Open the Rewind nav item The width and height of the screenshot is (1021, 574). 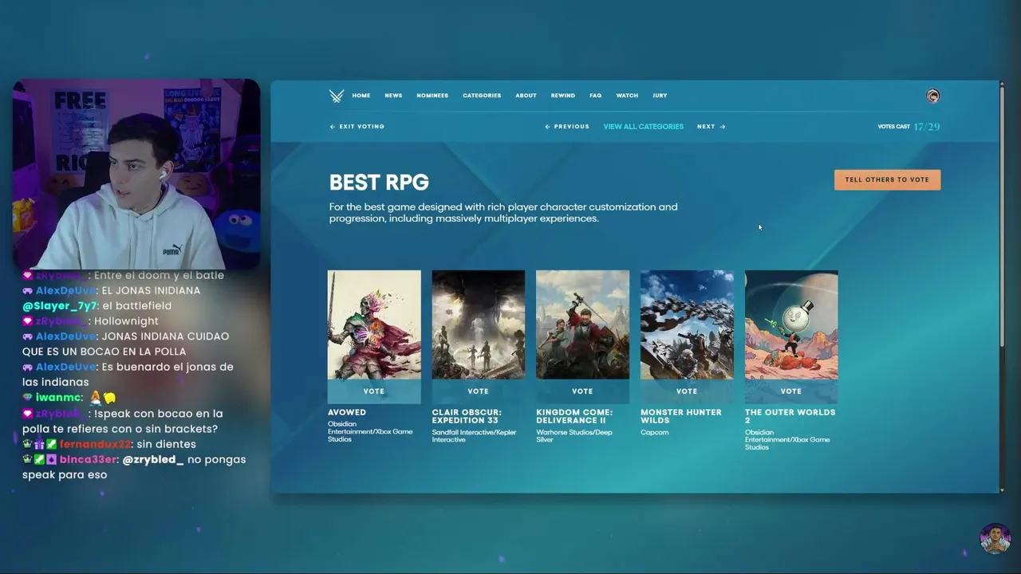(562, 96)
